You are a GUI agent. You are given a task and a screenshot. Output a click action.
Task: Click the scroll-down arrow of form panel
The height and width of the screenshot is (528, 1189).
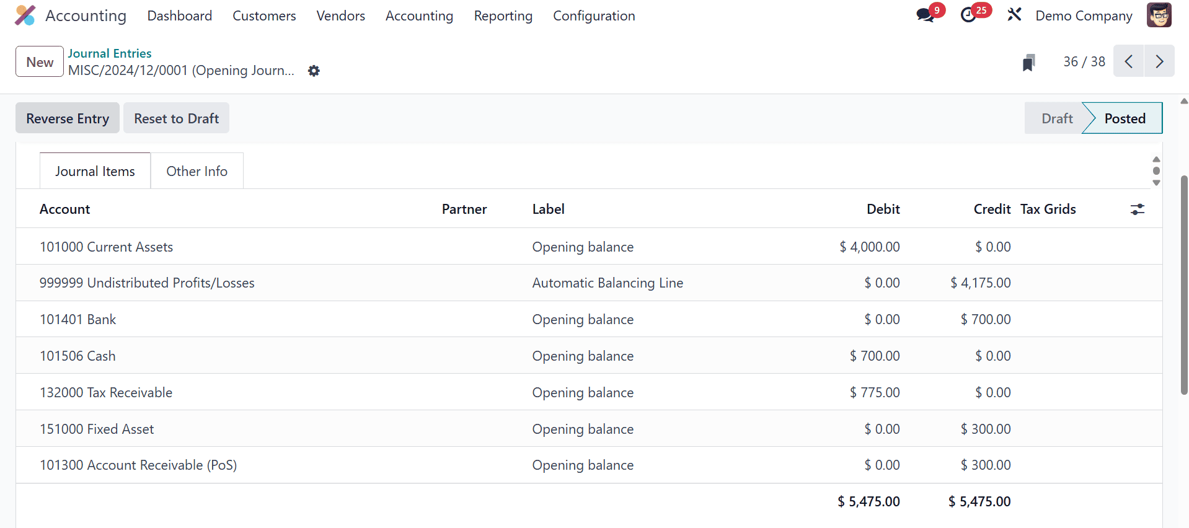point(1156,183)
